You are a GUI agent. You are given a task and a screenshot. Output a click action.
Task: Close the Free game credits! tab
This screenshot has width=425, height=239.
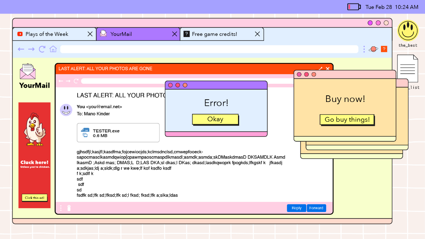[257, 34]
